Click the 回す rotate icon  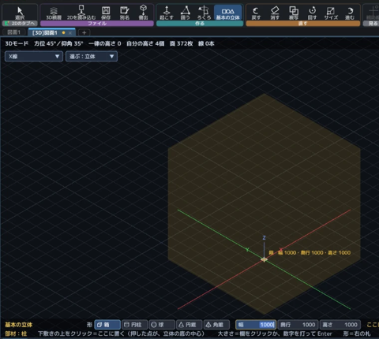tap(312, 13)
